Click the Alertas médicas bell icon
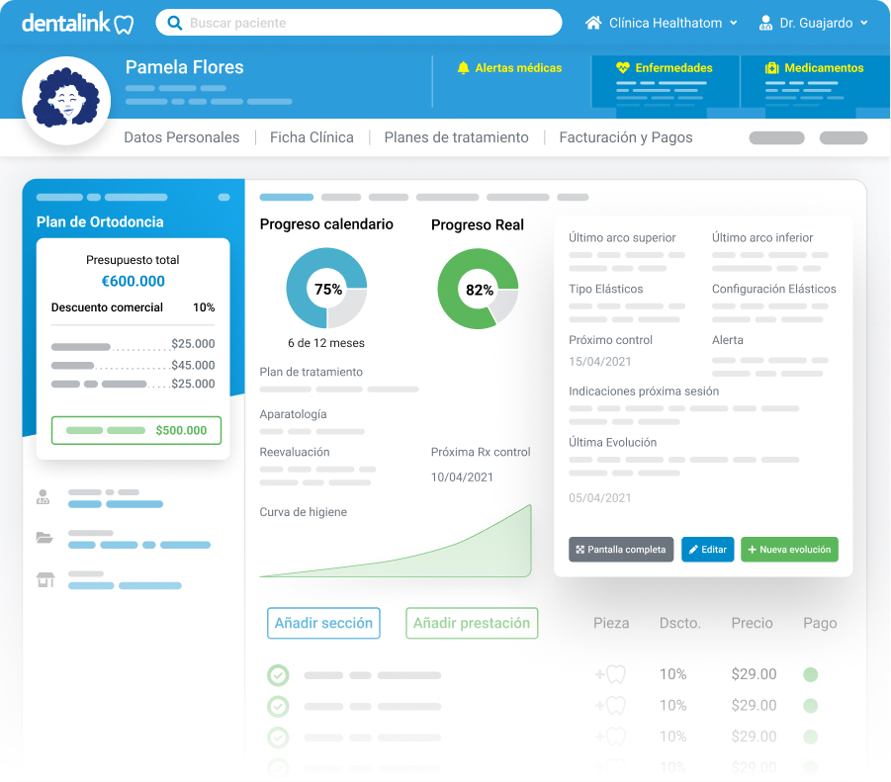The height and width of the screenshot is (782, 891). (x=465, y=67)
